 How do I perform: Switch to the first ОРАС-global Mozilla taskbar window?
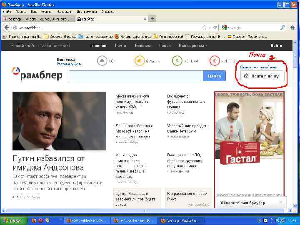tap(87, 221)
